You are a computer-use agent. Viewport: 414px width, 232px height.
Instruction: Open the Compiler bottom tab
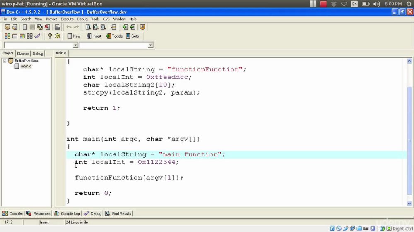point(13,213)
